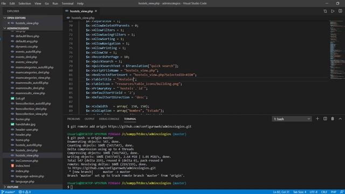The height and width of the screenshot is (194, 345).
Task: Open examcategories_view.php in explorer
Action: 32,78
